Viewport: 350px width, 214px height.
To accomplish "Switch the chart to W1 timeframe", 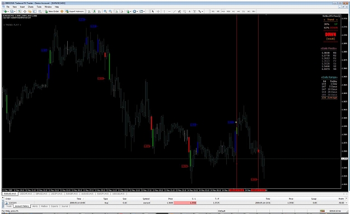I will click(x=249, y=11).
